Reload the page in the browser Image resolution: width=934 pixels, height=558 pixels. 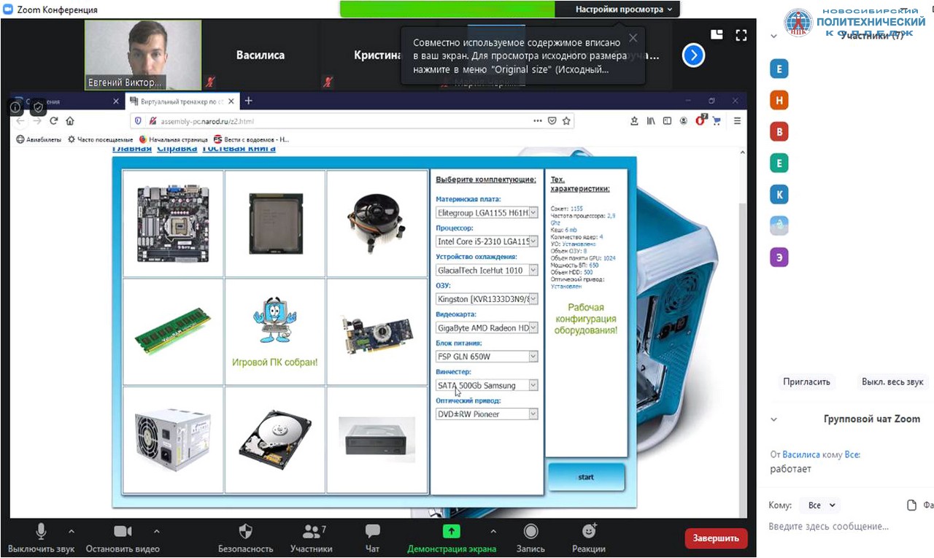click(53, 120)
